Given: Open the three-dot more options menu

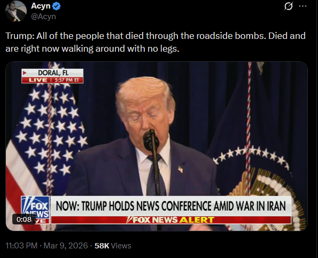Looking at the screenshot, I should point(303,6).
